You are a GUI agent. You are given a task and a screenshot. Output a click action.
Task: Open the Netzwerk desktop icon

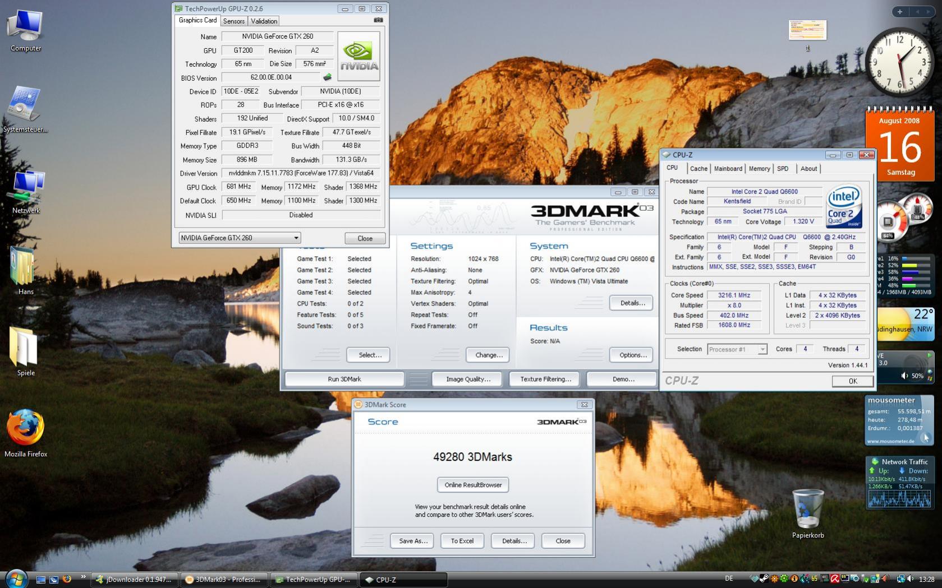pos(26,192)
